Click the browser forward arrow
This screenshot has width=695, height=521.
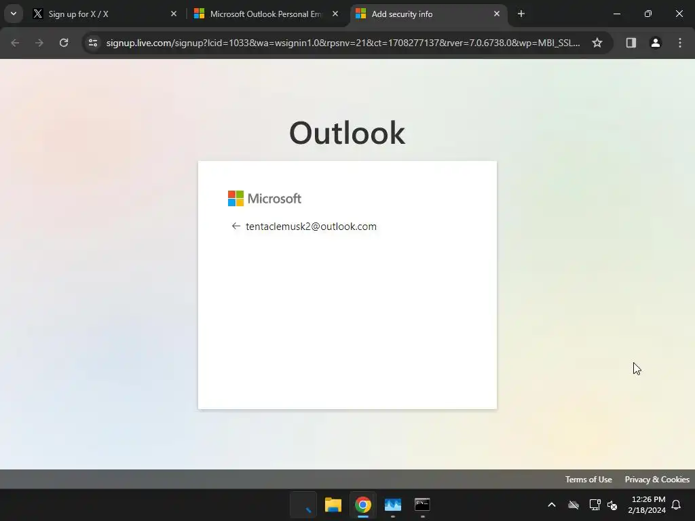pos(39,43)
